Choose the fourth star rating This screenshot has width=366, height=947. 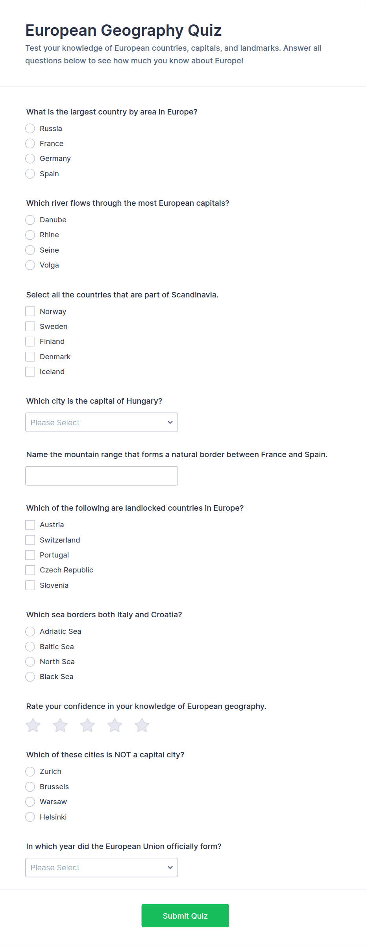point(115,725)
